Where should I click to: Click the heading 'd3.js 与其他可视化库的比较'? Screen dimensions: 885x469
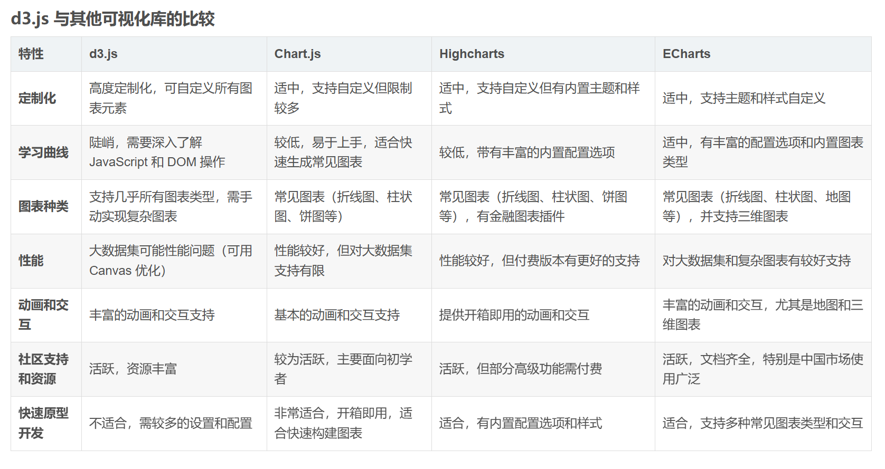point(112,19)
